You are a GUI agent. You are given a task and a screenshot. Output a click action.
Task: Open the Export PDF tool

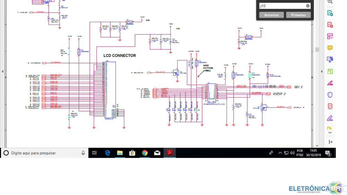pyautogui.click(x=330, y=13)
